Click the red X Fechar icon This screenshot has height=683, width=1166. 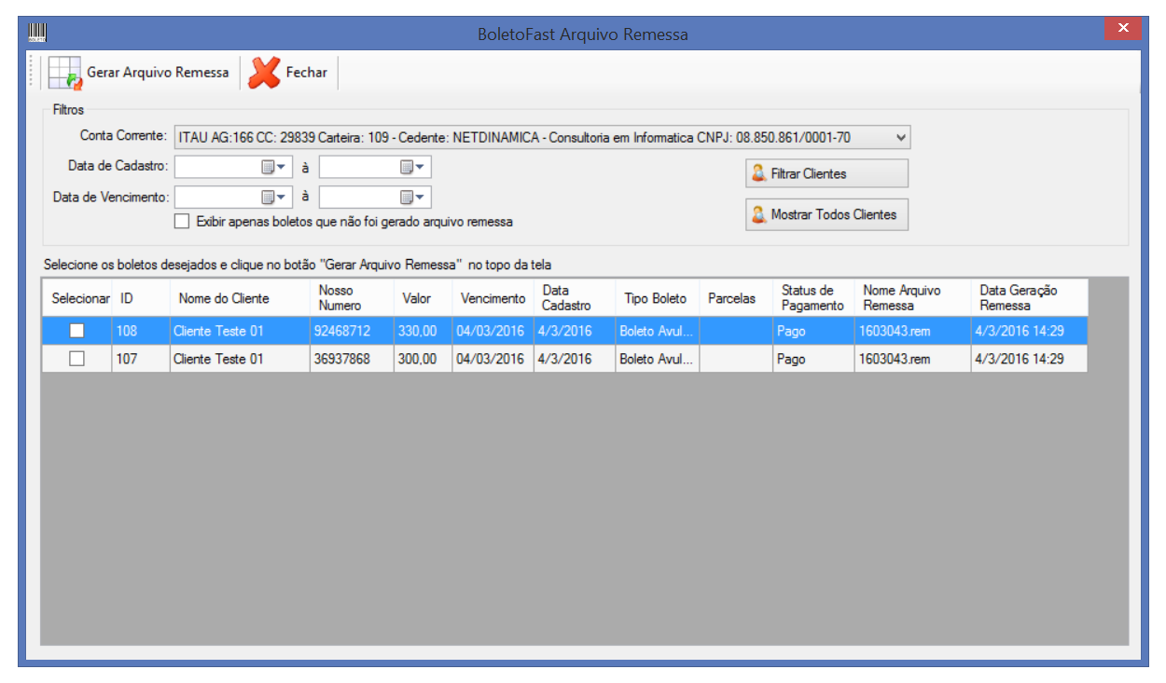[265, 73]
